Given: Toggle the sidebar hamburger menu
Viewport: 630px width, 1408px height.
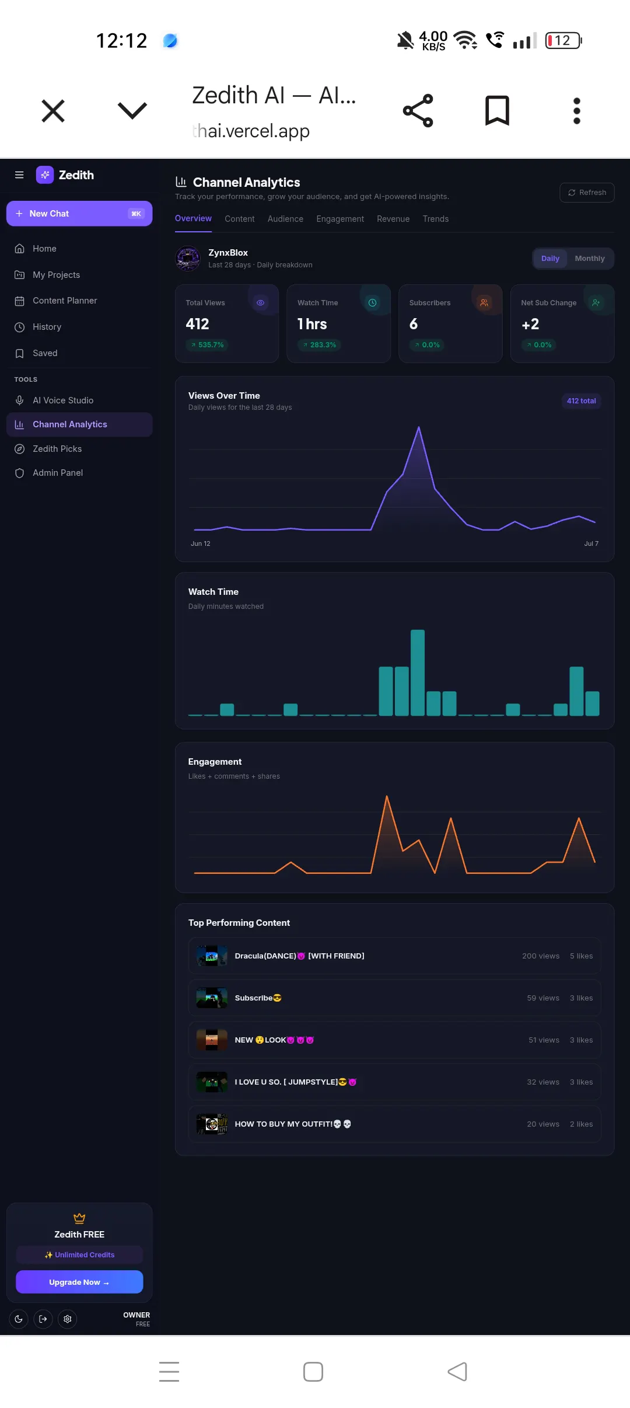Looking at the screenshot, I should pos(19,175).
